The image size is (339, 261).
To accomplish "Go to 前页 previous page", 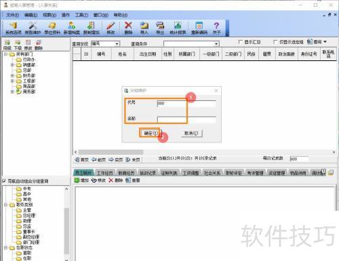I will (99, 160).
